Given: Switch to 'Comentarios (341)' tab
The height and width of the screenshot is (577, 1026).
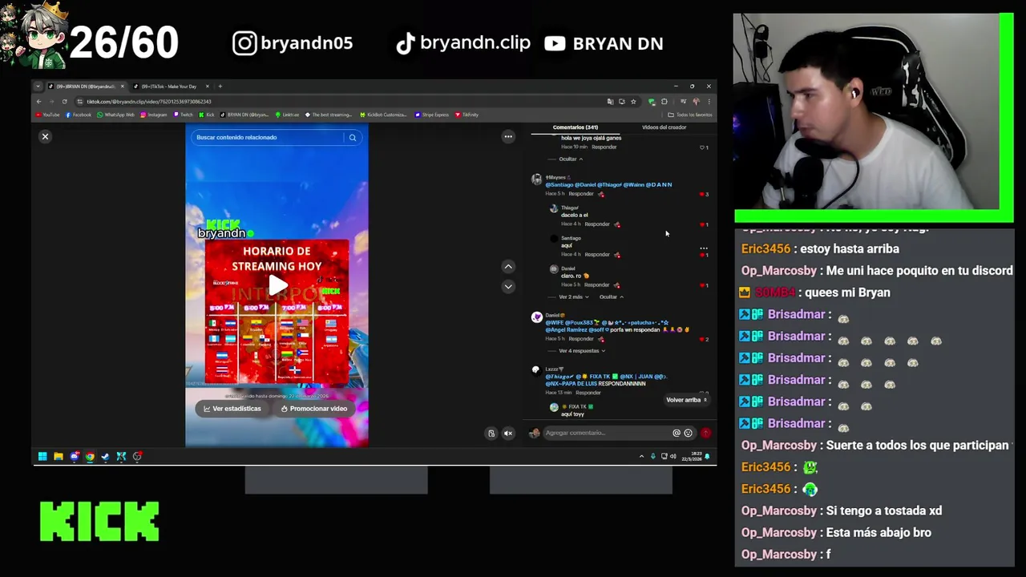Looking at the screenshot, I should (x=575, y=127).
